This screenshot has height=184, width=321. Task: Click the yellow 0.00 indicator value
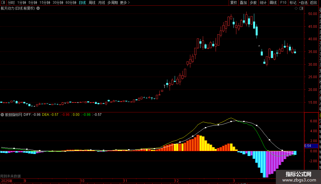(76, 115)
